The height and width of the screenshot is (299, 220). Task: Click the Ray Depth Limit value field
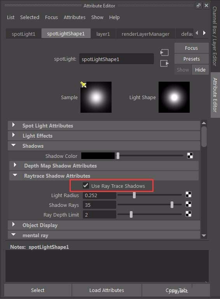[x=100, y=215]
